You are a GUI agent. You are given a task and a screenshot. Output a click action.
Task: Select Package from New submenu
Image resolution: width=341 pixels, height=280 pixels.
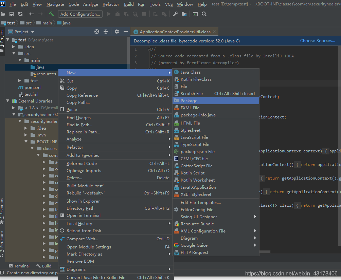216,101
